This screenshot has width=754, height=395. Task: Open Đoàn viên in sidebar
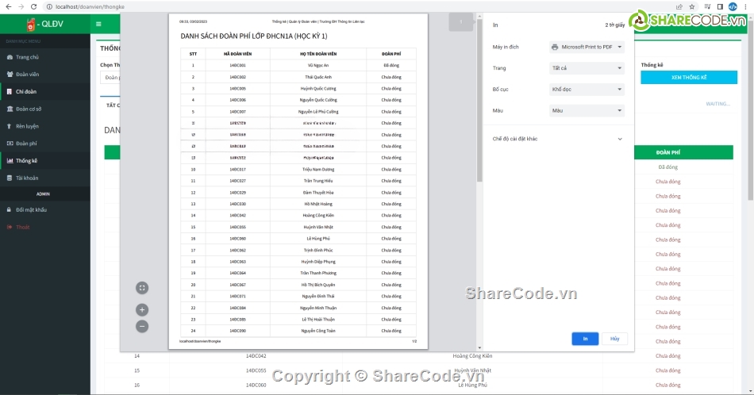pyautogui.click(x=44, y=75)
